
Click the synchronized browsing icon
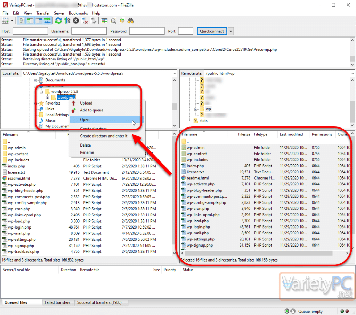point(122,21)
